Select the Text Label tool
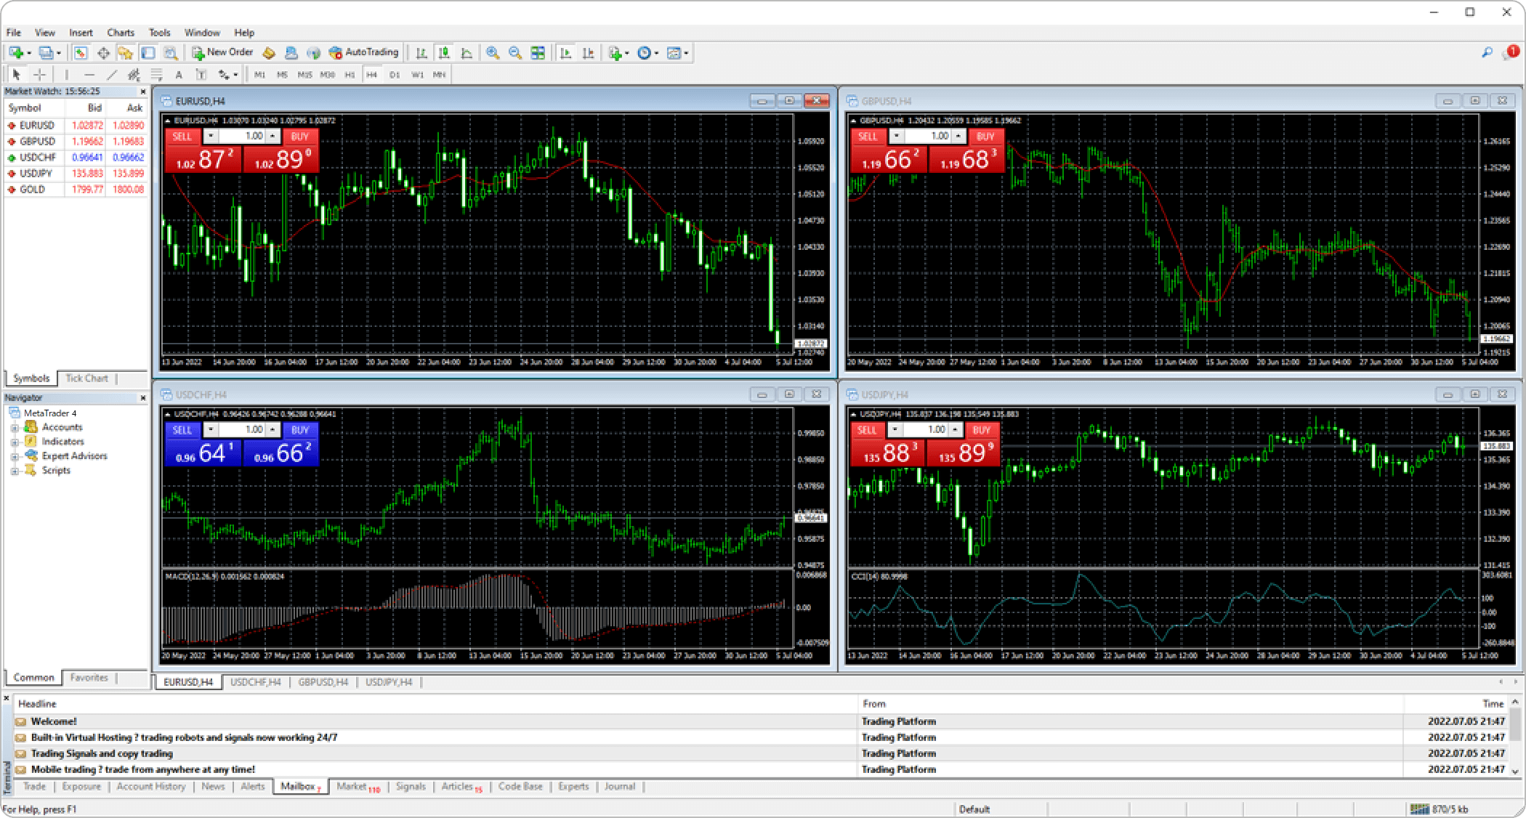Image resolution: width=1526 pixels, height=818 pixels. click(201, 74)
